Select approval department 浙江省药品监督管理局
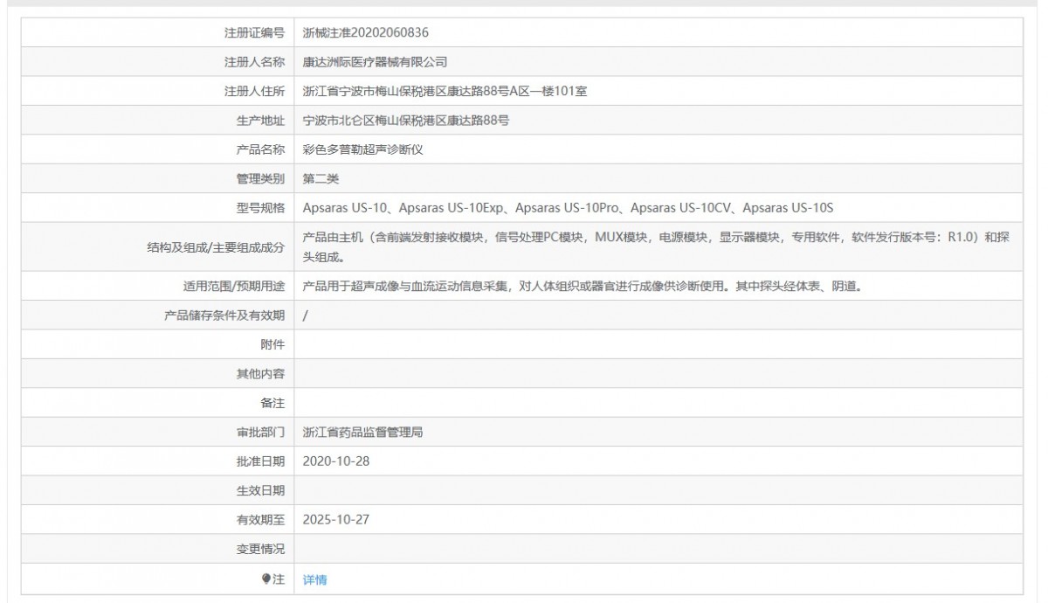 363,432
